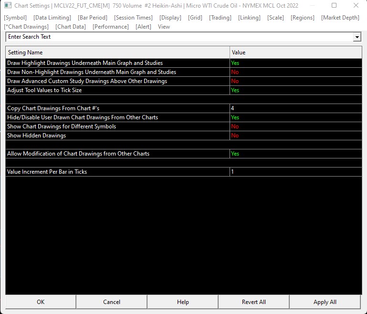Go to the [Session Times] tab
Screen dimensions: 367x314
coord(133,18)
